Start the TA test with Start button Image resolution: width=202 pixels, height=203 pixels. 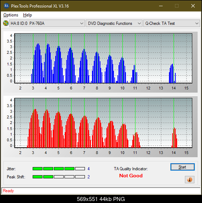click(182, 167)
